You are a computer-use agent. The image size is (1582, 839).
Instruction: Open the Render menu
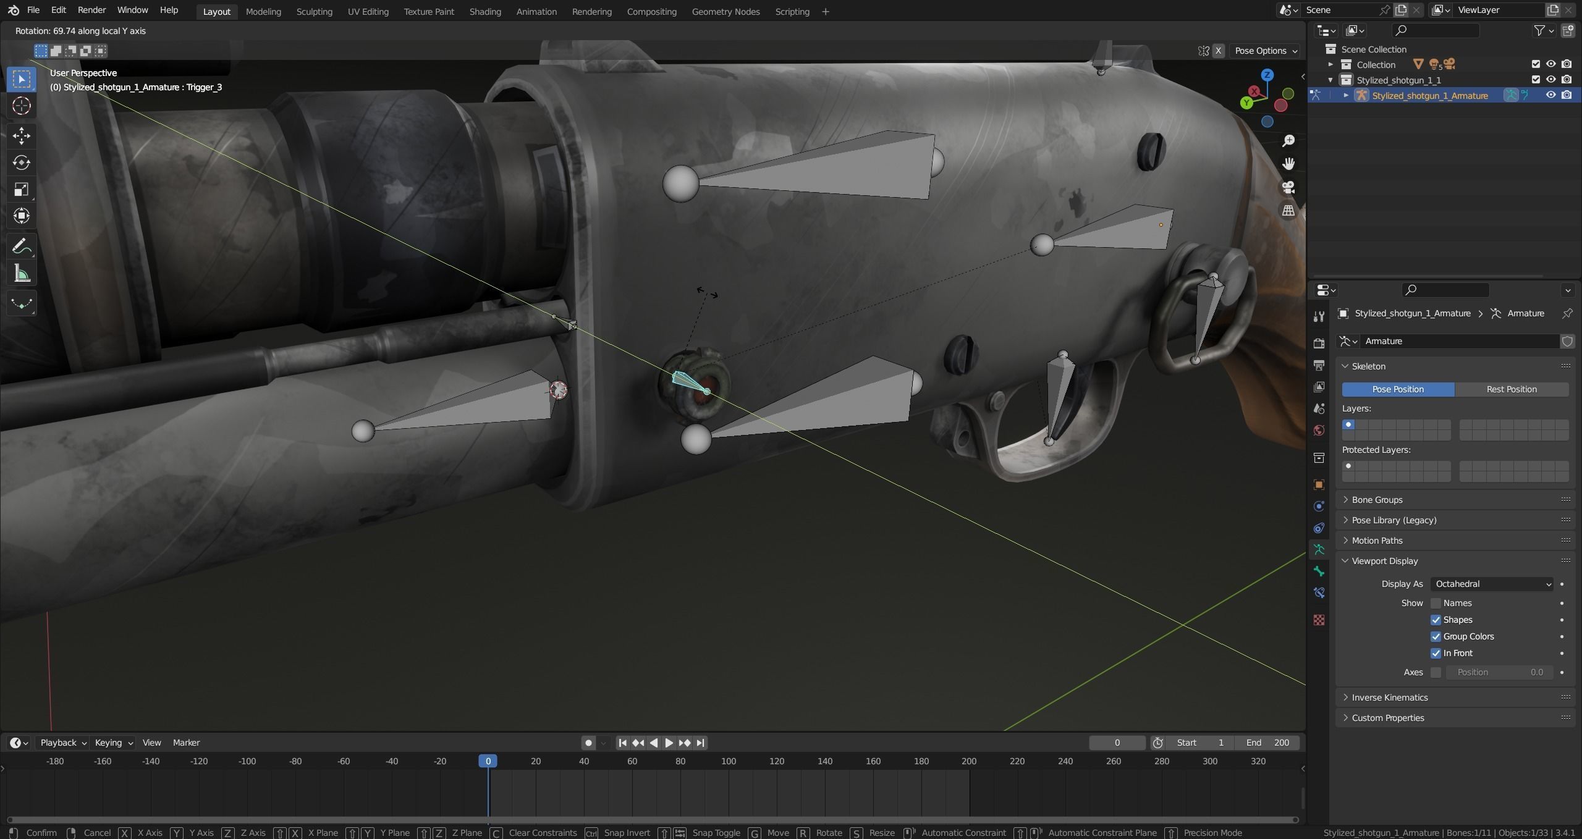click(91, 11)
